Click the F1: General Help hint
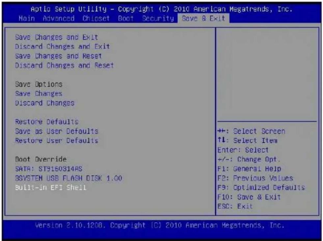The width and height of the screenshot is (323, 241). point(249,169)
